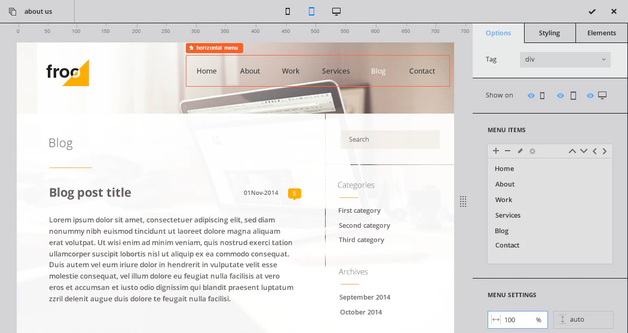Move menu item down with down arrow

pos(584,151)
